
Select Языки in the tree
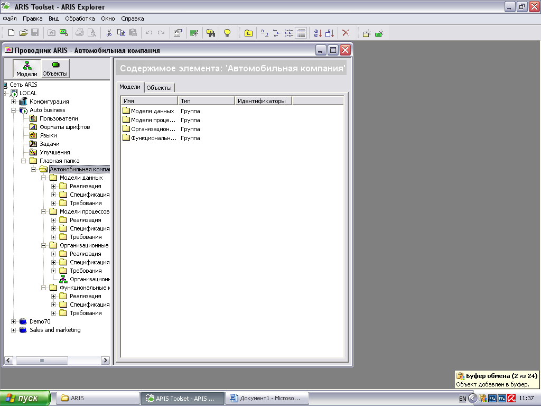pos(48,135)
